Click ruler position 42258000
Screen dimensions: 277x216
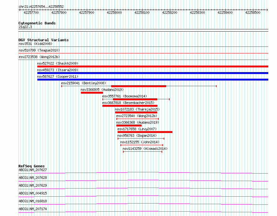(x=114, y=12)
